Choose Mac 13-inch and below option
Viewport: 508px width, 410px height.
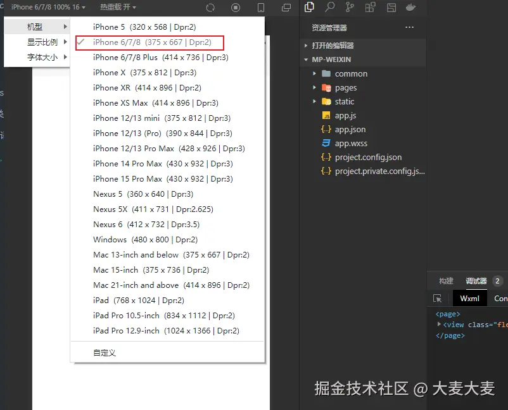point(167,255)
